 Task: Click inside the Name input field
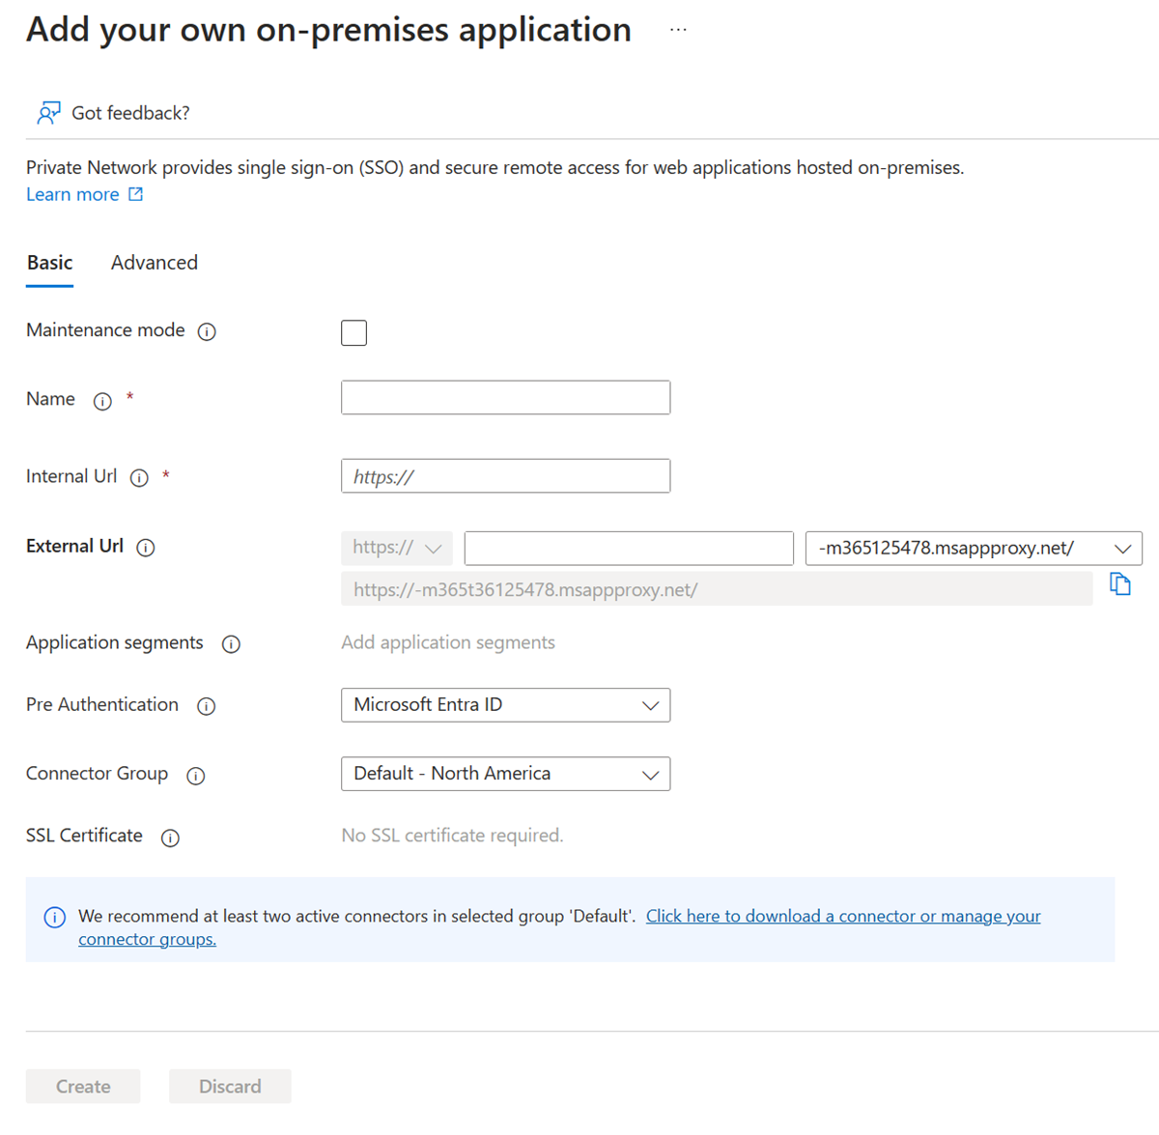(505, 397)
